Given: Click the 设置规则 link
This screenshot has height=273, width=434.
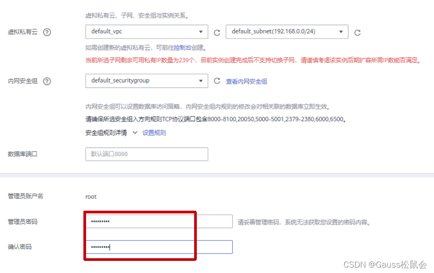Looking at the screenshot, I should 154,133.
